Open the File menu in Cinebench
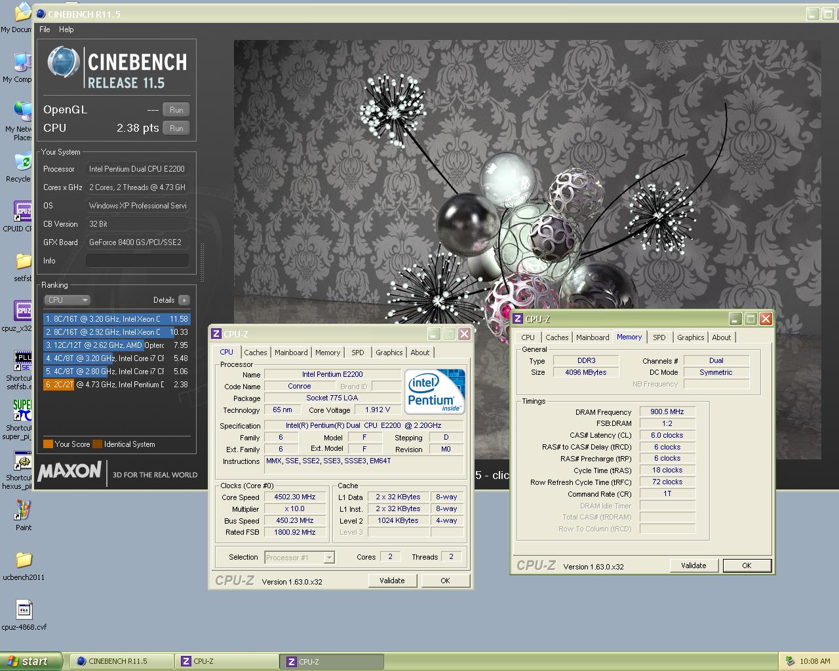 (45, 29)
